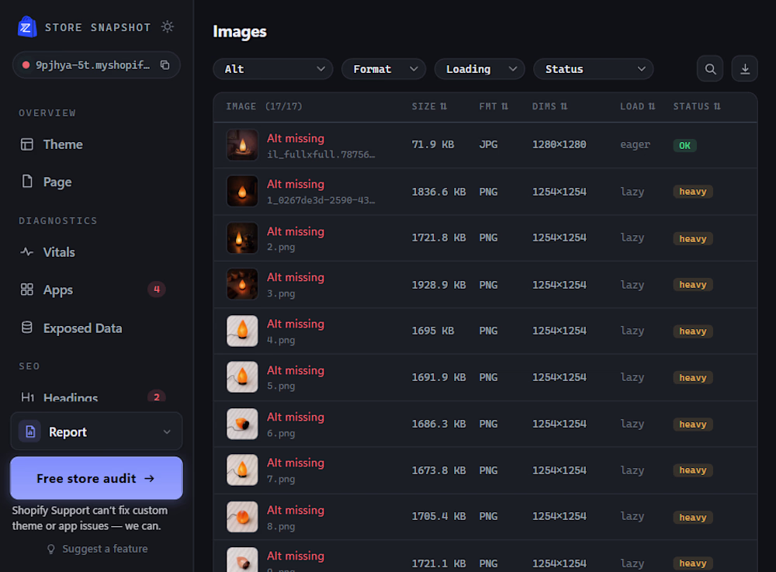Open the Status filter dropdown
The width and height of the screenshot is (776, 572).
pos(594,69)
